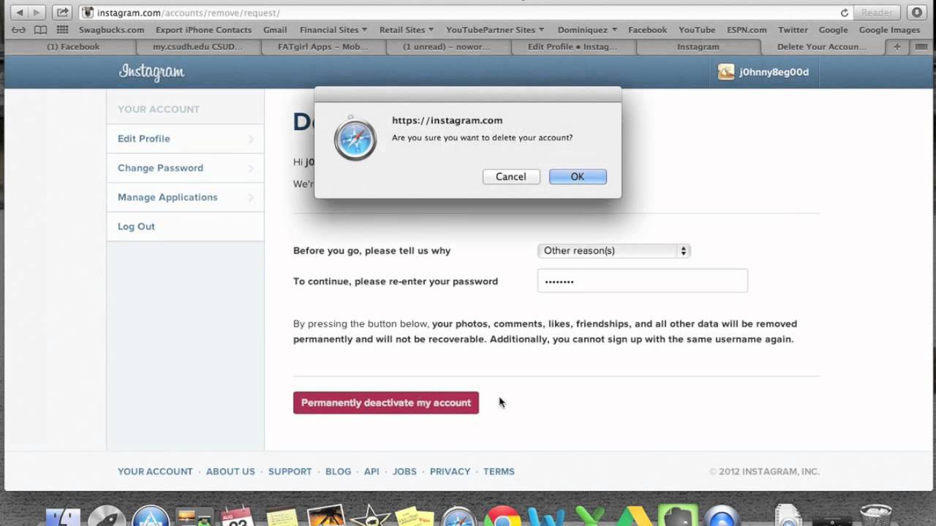Show bookmarks with the book icon

[x=40, y=30]
